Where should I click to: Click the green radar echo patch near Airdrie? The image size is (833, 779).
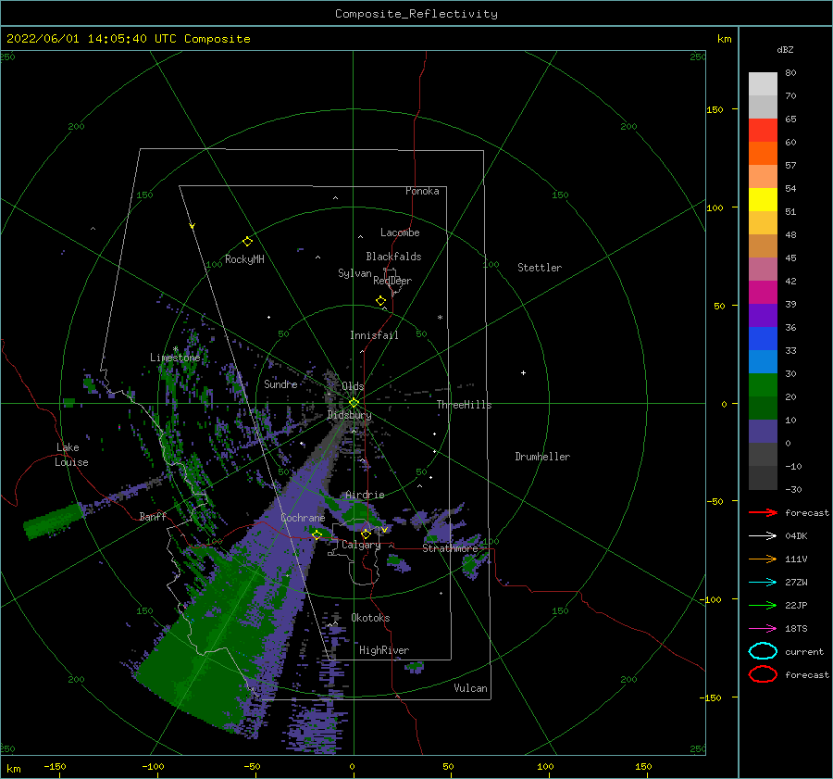tap(358, 512)
